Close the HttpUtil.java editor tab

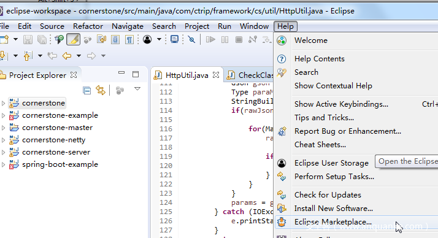pyautogui.click(x=216, y=75)
